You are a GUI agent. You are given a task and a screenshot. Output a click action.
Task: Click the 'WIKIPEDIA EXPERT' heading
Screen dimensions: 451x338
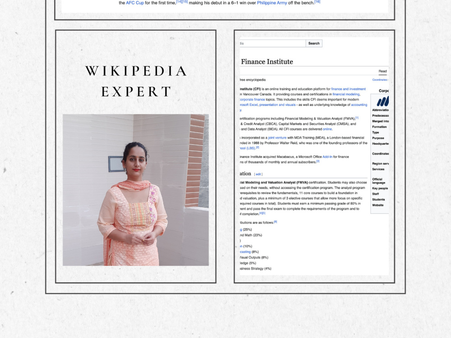(136, 81)
